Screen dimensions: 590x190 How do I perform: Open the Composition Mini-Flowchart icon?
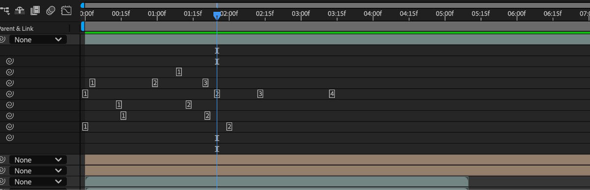(5, 10)
